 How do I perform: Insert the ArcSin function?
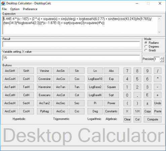coord(60,71)
